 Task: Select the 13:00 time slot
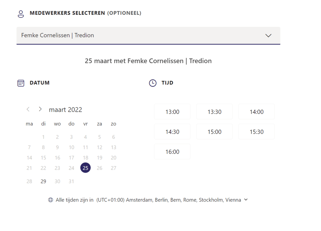[172, 112]
